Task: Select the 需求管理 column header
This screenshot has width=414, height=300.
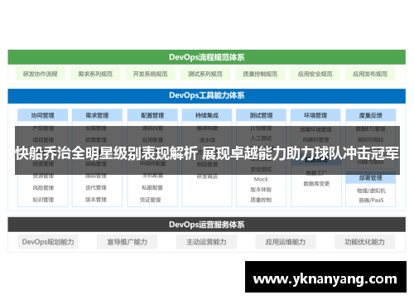Action: [97, 115]
